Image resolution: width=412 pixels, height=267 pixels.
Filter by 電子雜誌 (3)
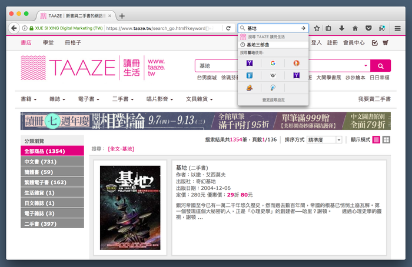(52, 213)
